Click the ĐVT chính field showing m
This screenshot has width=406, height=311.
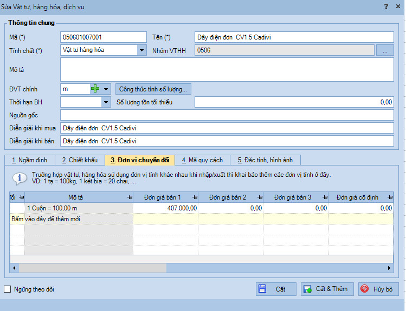(75, 89)
